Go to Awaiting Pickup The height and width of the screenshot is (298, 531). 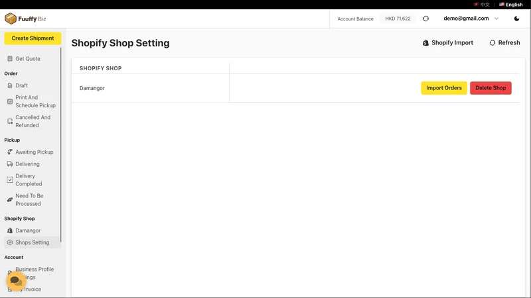35,152
